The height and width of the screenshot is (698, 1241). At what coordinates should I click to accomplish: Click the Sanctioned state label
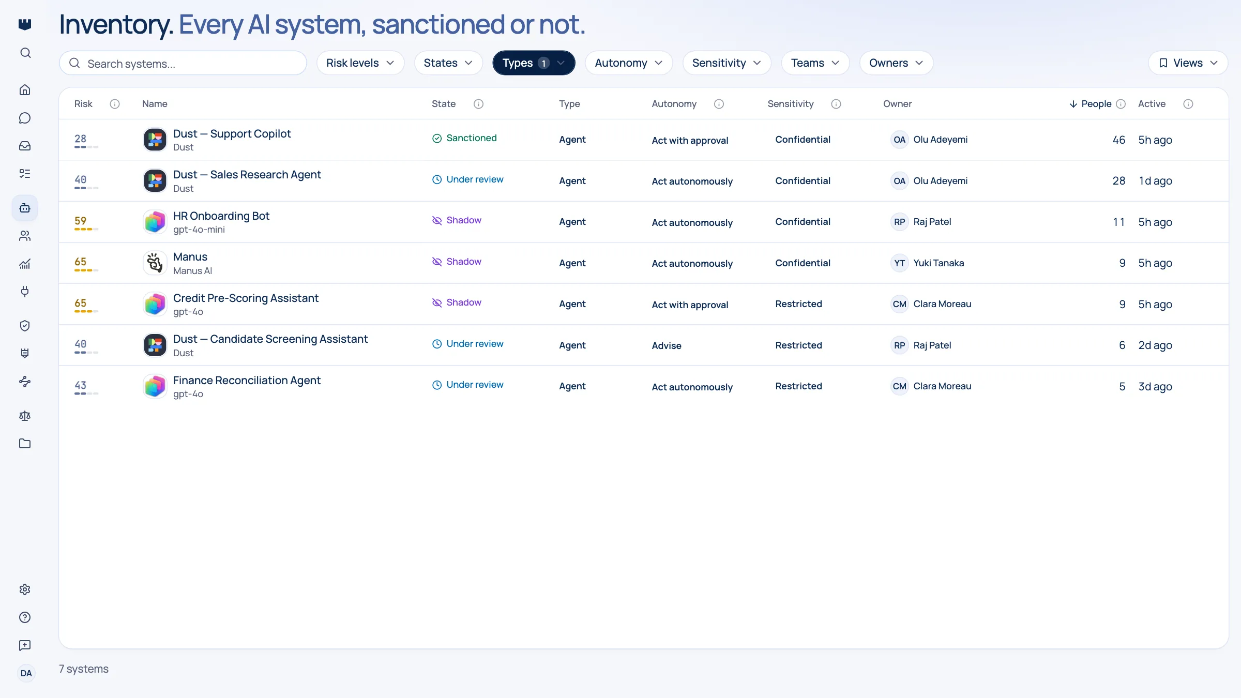pos(464,138)
